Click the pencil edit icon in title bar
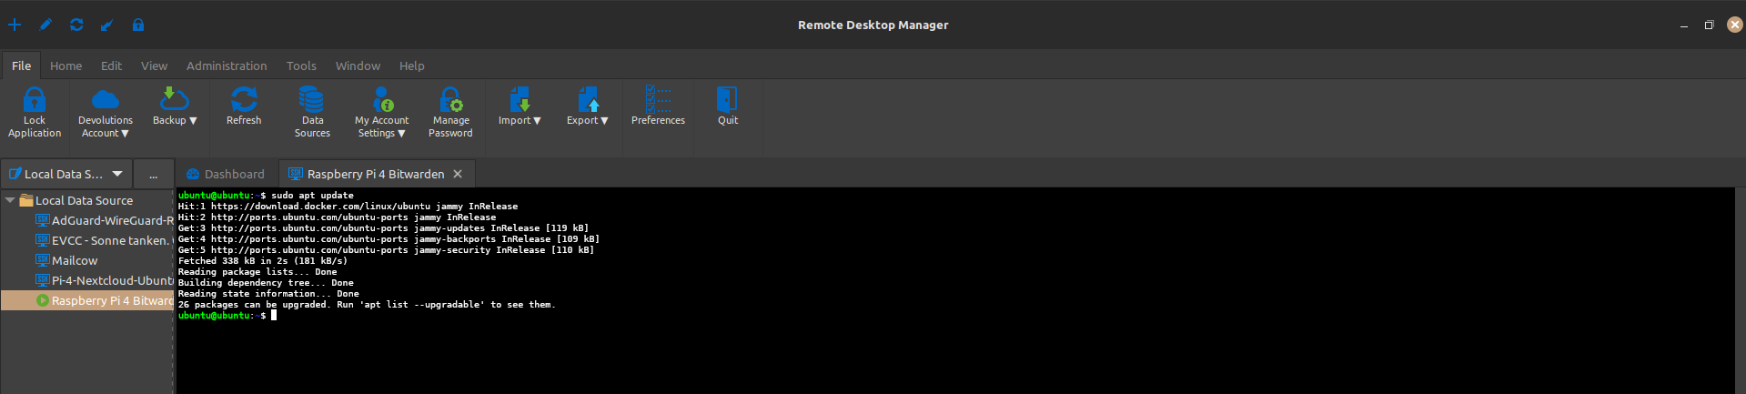 [x=45, y=25]
